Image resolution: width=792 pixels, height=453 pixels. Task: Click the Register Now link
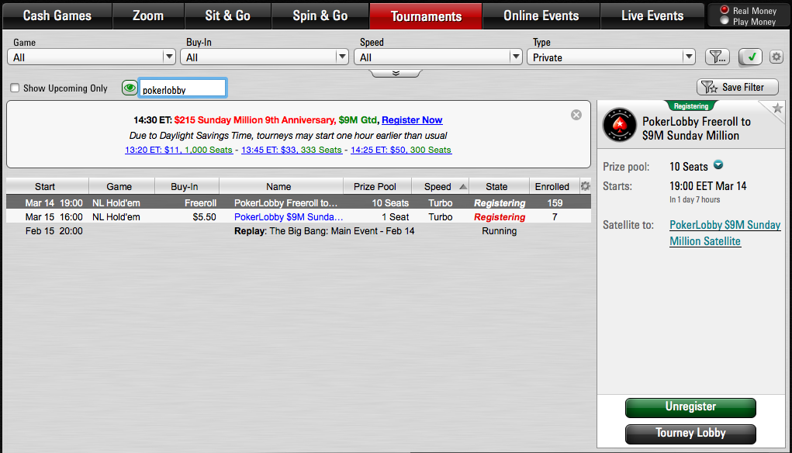(412, 120)
